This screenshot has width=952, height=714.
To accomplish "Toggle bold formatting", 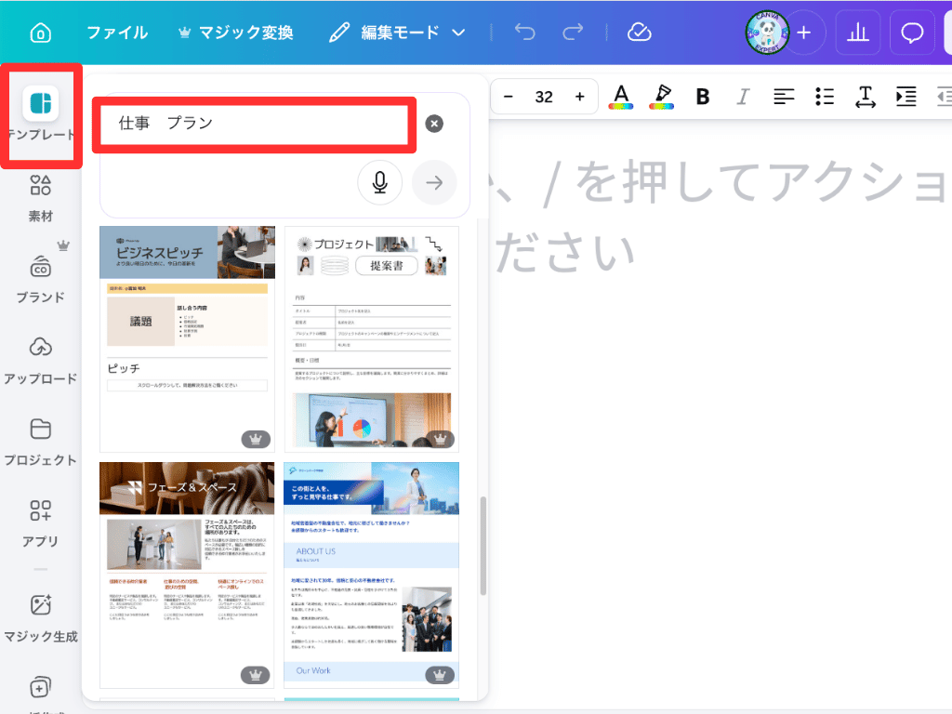I will [702, 96].
